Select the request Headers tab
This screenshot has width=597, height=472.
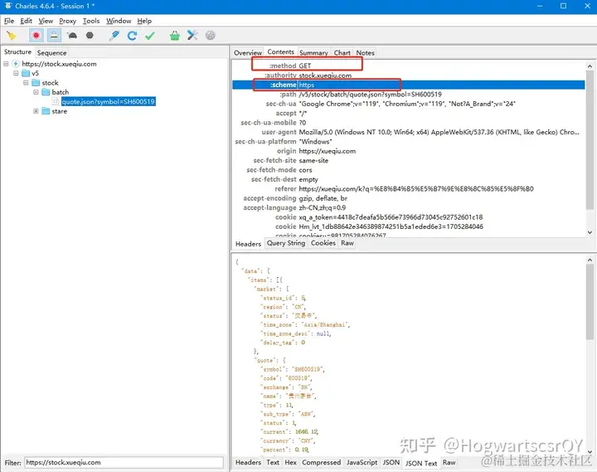(248, 244)
